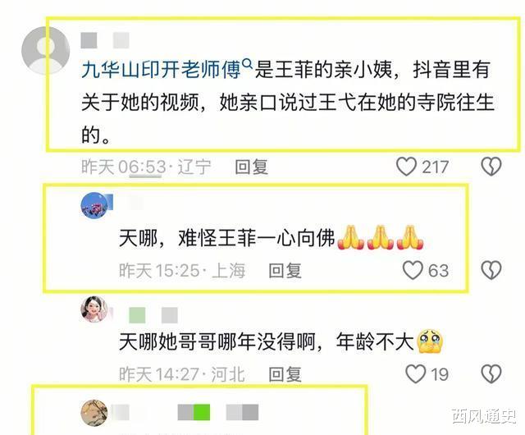Tap the blurred username of Hebei commenter
This screenshot has width=525, height=435.
point(153,315)
